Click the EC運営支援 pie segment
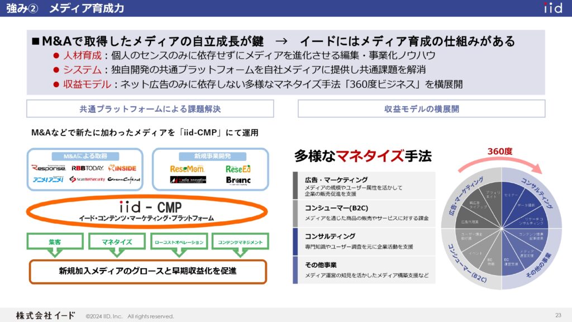The image size is (572, 322). [511, 262]
